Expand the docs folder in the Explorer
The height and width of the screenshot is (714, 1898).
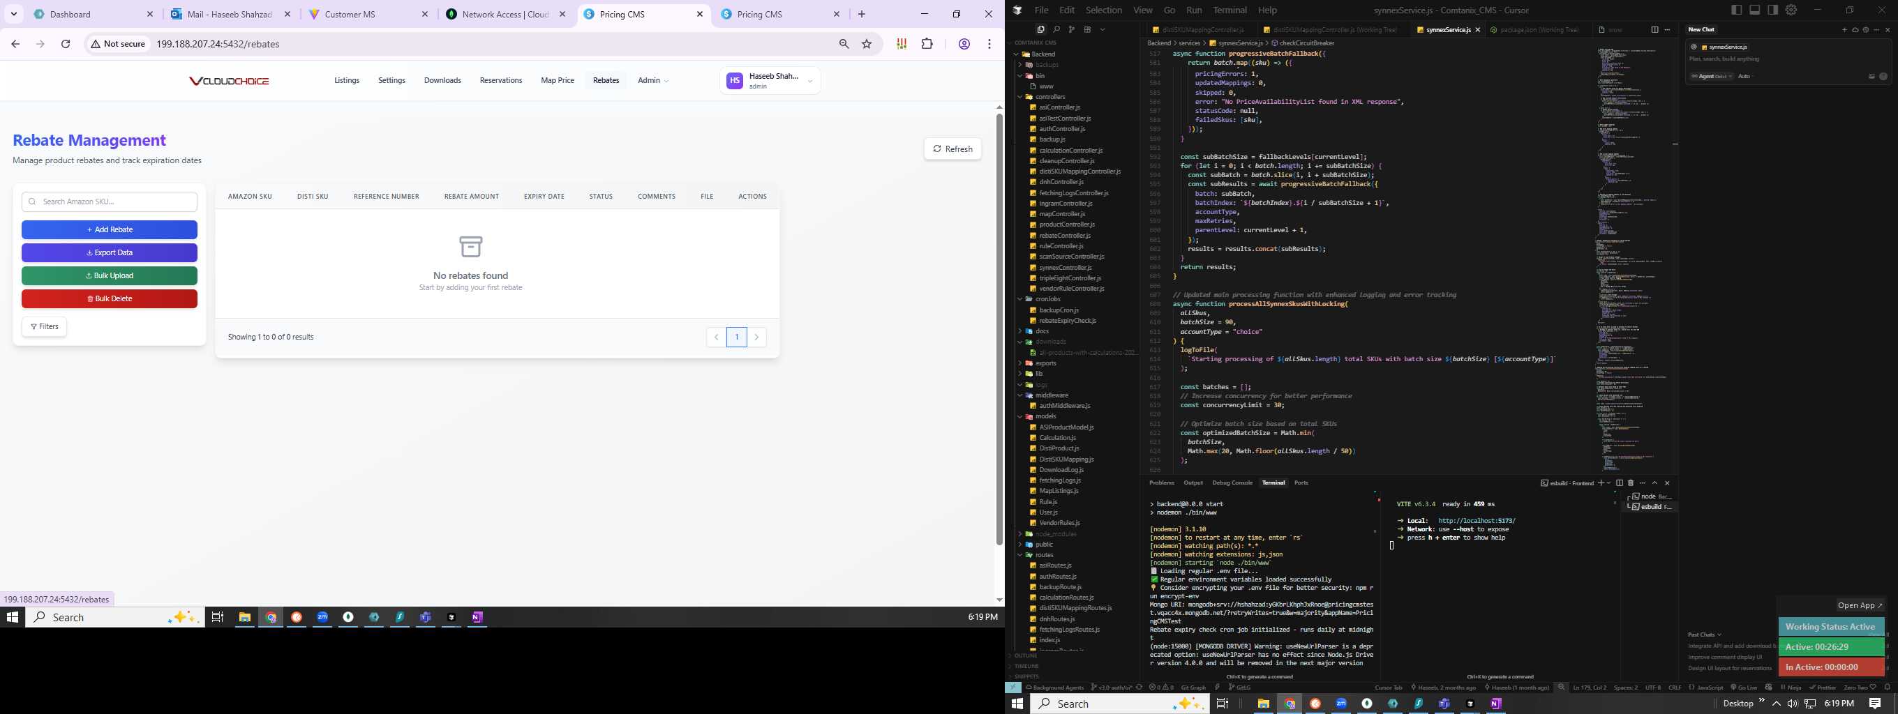1042,331
